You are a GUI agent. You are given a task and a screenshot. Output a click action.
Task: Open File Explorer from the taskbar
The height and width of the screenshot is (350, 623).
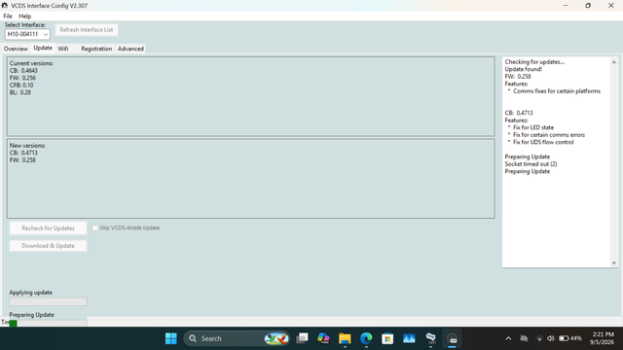345,338
